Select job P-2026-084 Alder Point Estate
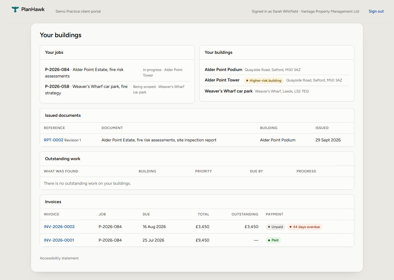This screenshot has width=394, height=280. tap(84, 73)
